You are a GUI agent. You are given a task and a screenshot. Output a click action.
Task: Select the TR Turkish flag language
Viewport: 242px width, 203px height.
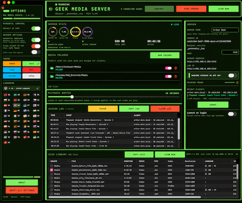tap(27, 137)
